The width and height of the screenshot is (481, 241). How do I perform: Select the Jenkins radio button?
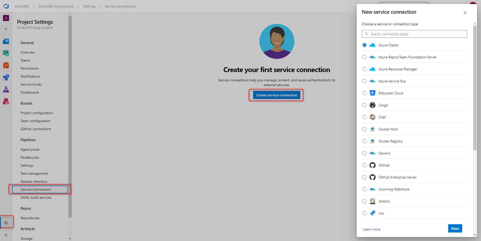pyautogui.click(x=365, y=201)
